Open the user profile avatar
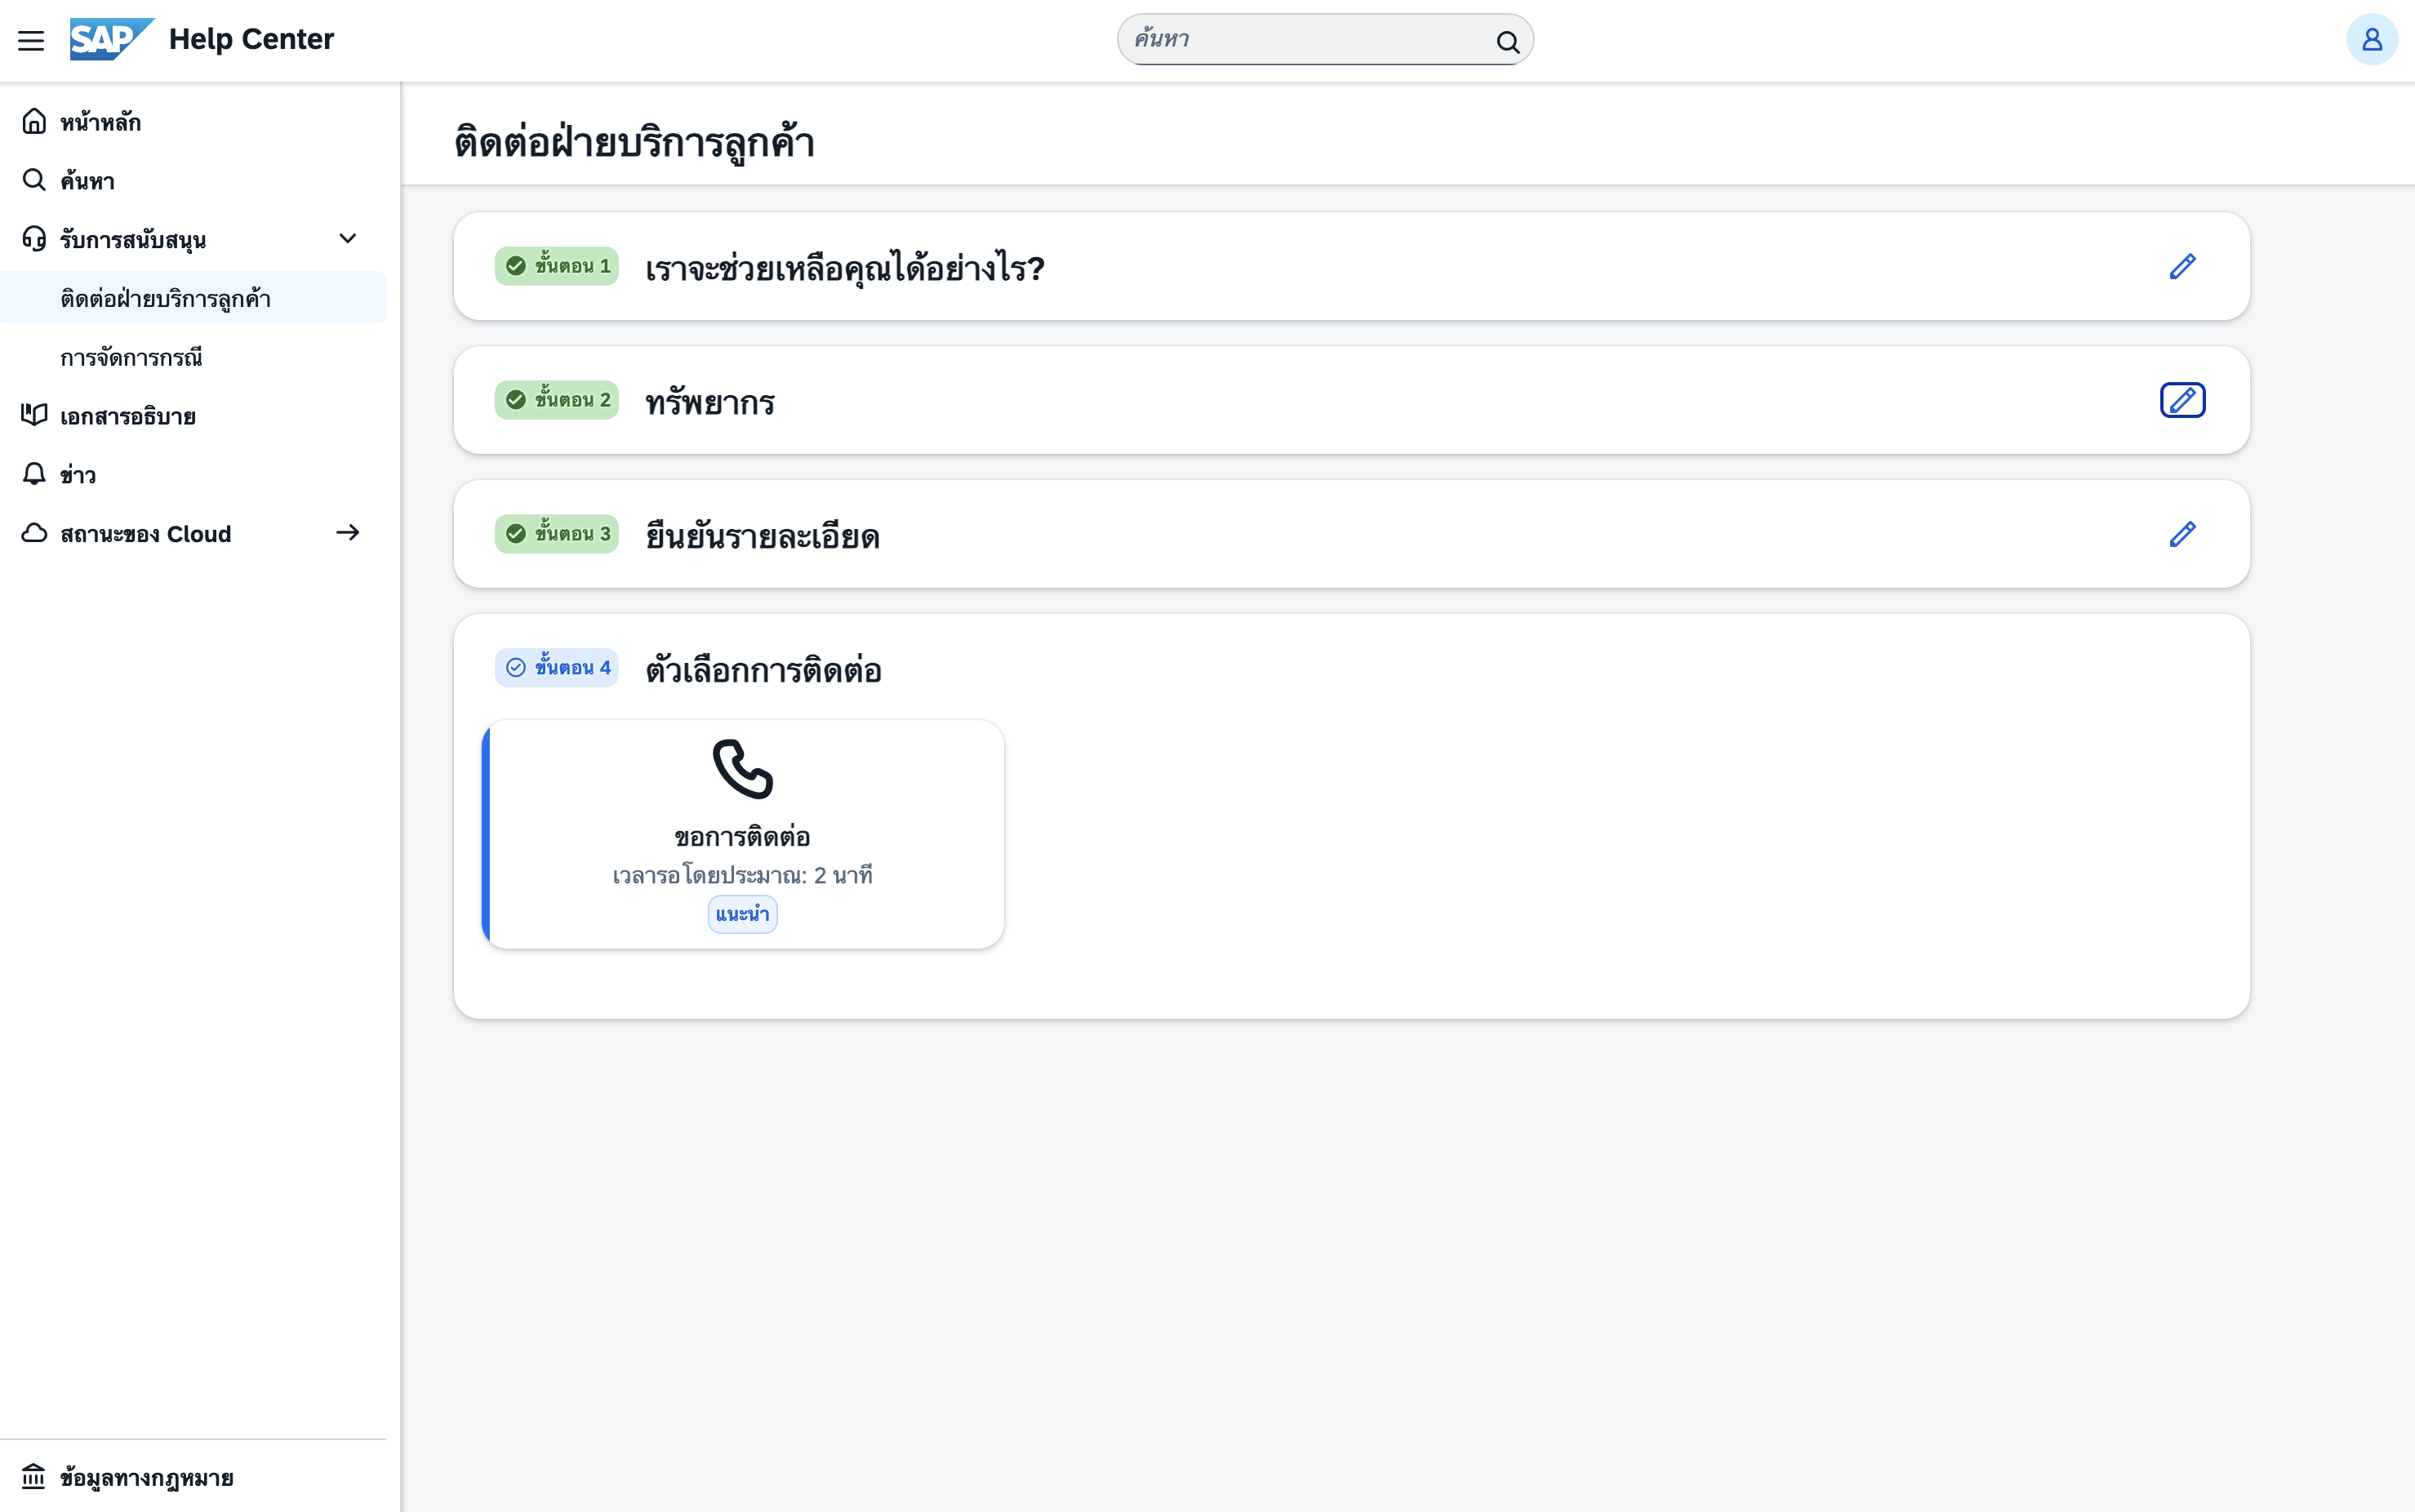The image size is (2415, 1512). [2371, 40]
